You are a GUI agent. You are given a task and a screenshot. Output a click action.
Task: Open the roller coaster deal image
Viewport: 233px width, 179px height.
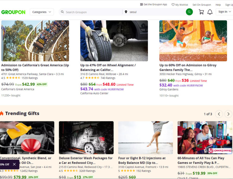click(x=35, y=41)
